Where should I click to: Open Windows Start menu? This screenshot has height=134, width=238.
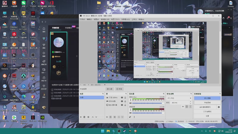103,131
